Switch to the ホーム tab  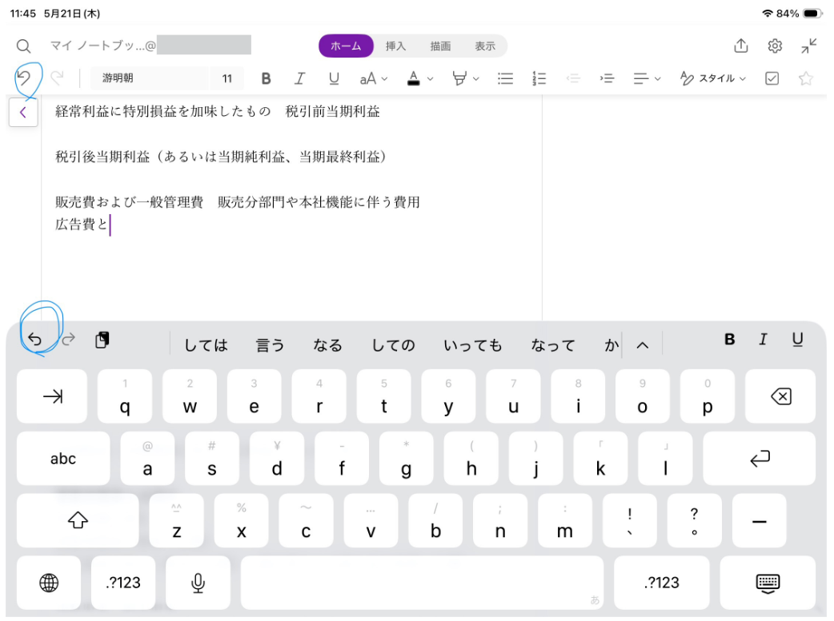[x=346, y=46]
